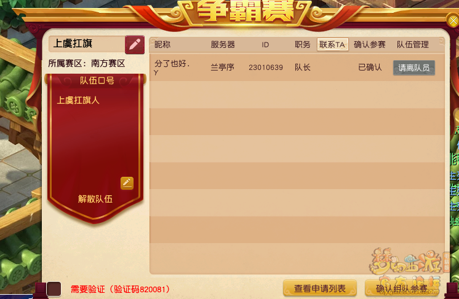The image size is (459, 299).
Task: Click the 队伍管理 column header
Action: [413, 44]
